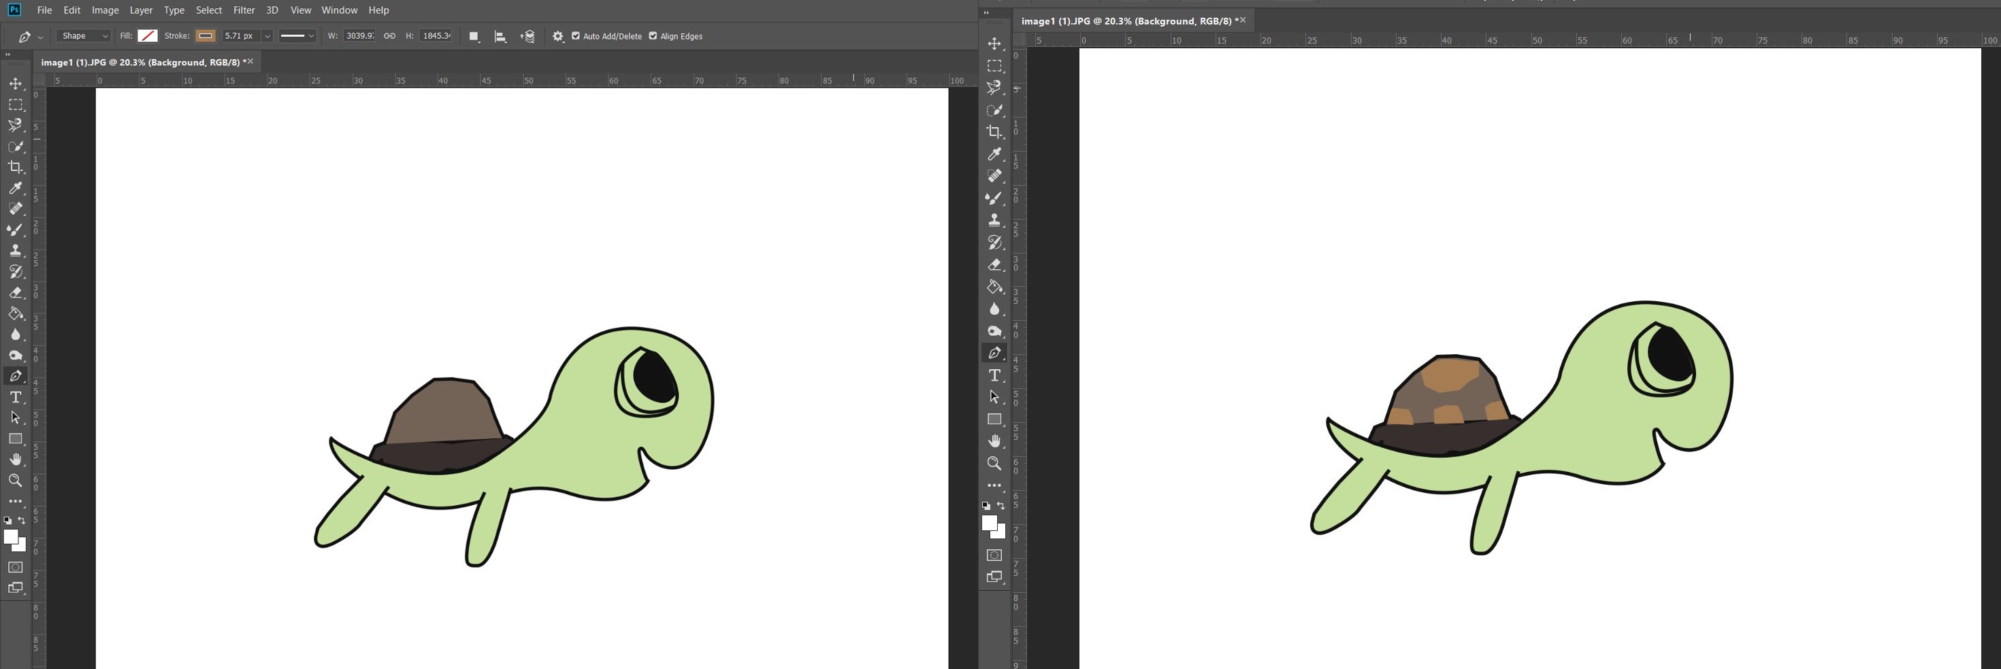Select Rectangular Marquee tool in left window

click(x=16, y=104)
